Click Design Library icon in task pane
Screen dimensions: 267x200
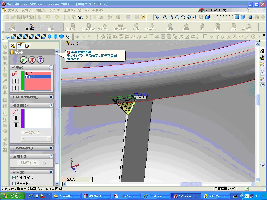262,58
